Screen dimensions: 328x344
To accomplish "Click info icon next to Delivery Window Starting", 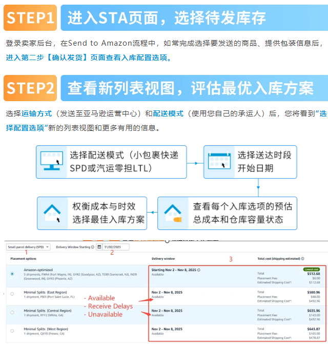I will [92, 247].
